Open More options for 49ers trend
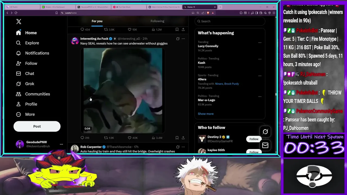The height and width of the screenshot is (195, 347). (260, 76)
